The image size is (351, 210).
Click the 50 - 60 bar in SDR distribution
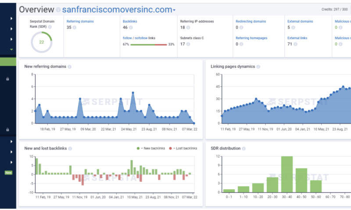pos(316,186)
